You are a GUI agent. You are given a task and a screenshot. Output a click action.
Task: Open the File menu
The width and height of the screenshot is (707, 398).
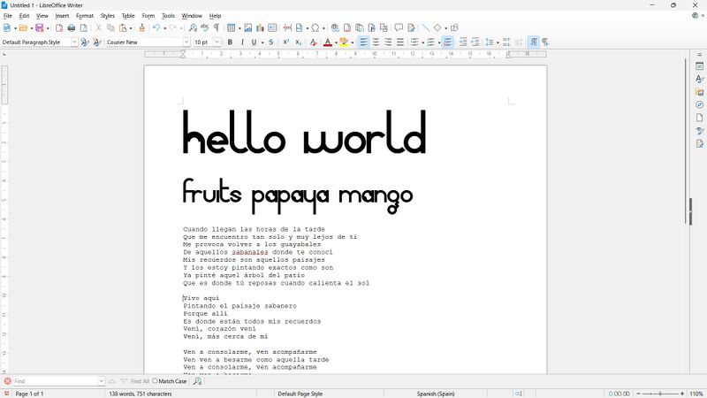(x=8, y=16)
